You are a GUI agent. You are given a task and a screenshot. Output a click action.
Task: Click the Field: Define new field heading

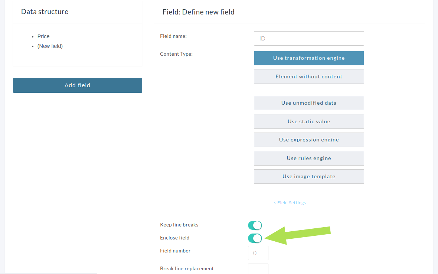click(198, 12)
